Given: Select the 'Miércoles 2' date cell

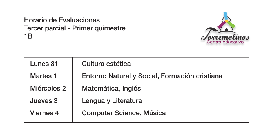Looking at the screenshot, I should point(48,88).
